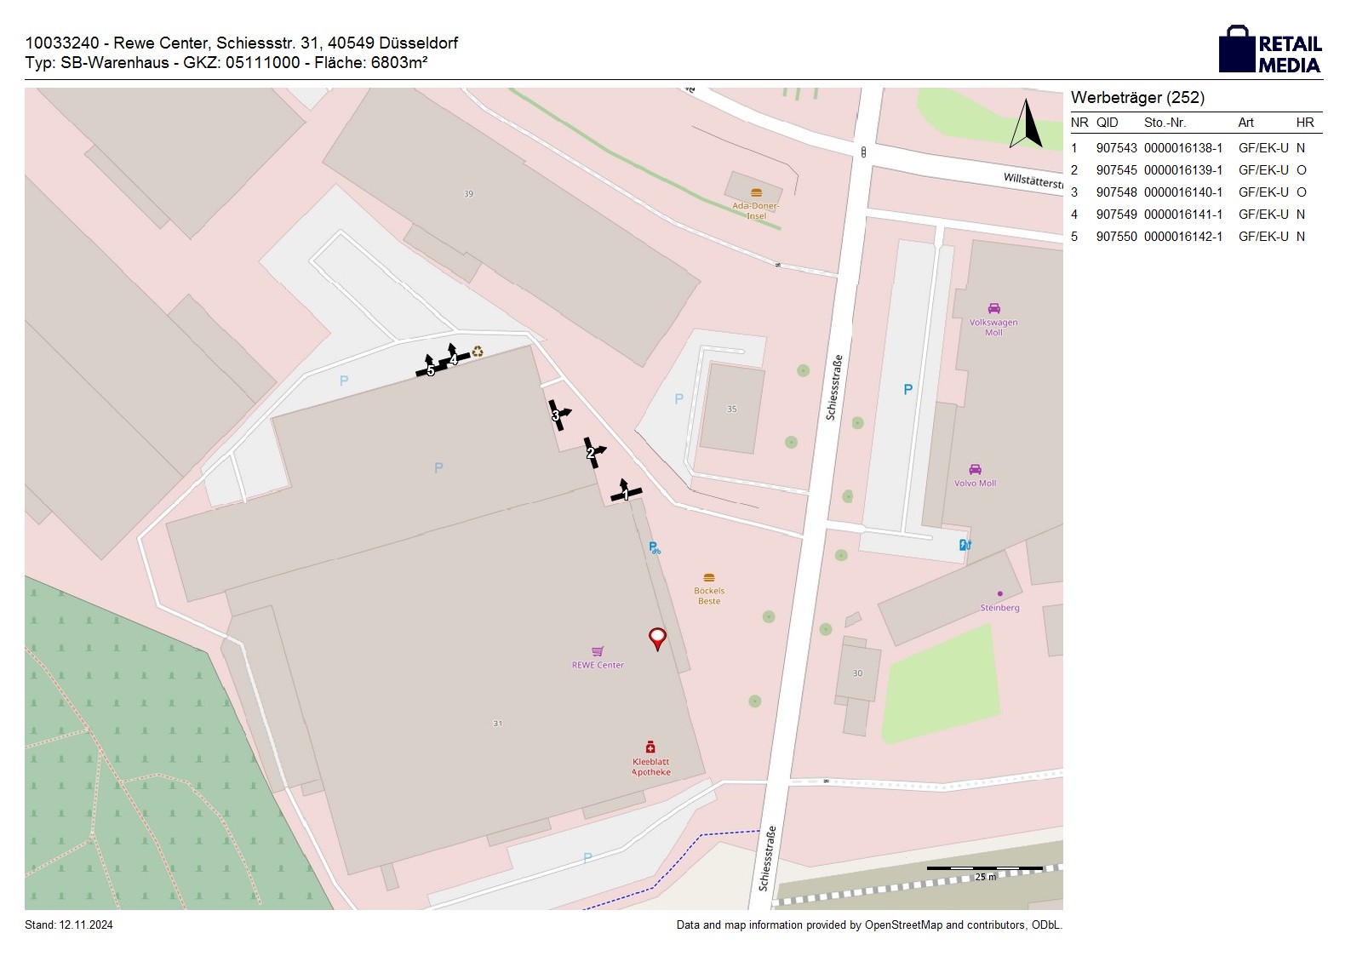Click the Volkswagen Moll car icon

point(993,308)
